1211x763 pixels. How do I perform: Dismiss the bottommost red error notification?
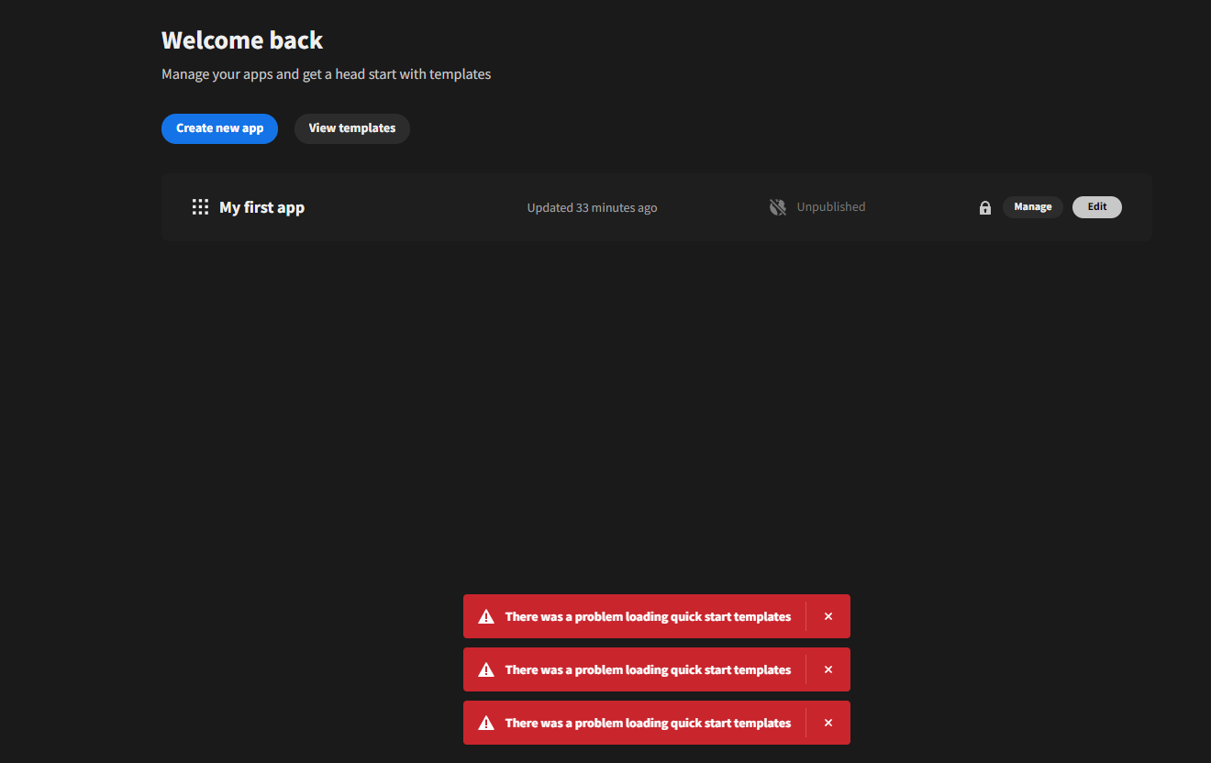[x=828, y=723]
